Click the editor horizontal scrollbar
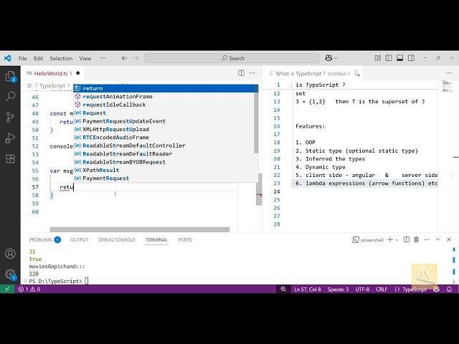 click(x=140, y=229)
